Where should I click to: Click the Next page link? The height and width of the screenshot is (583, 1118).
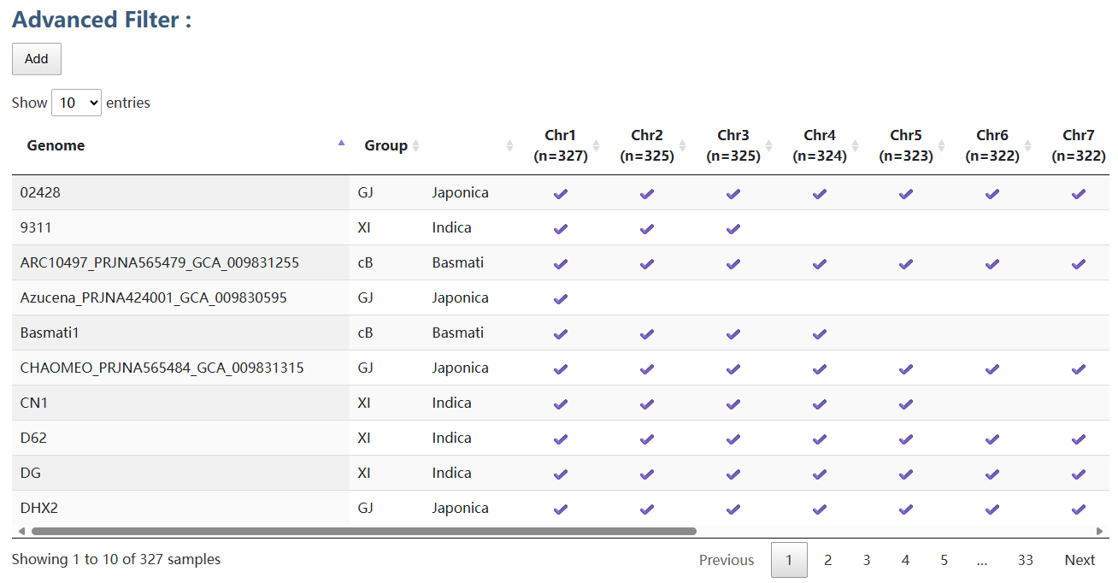(x=1080, y=560)
